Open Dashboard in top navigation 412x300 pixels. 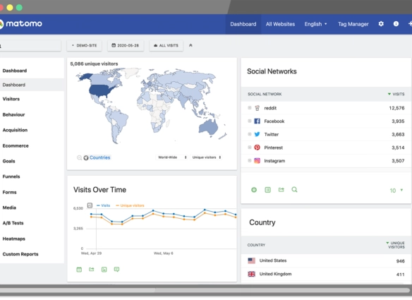pyautogui.click(x=243, y=24)
